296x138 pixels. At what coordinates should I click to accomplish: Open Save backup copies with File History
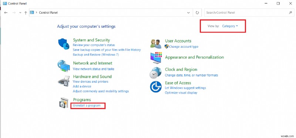point(107,50)
